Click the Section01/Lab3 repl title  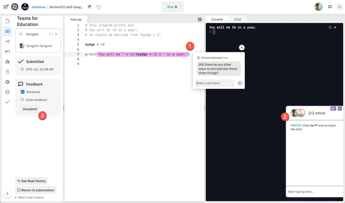click(x=66, y=7)
